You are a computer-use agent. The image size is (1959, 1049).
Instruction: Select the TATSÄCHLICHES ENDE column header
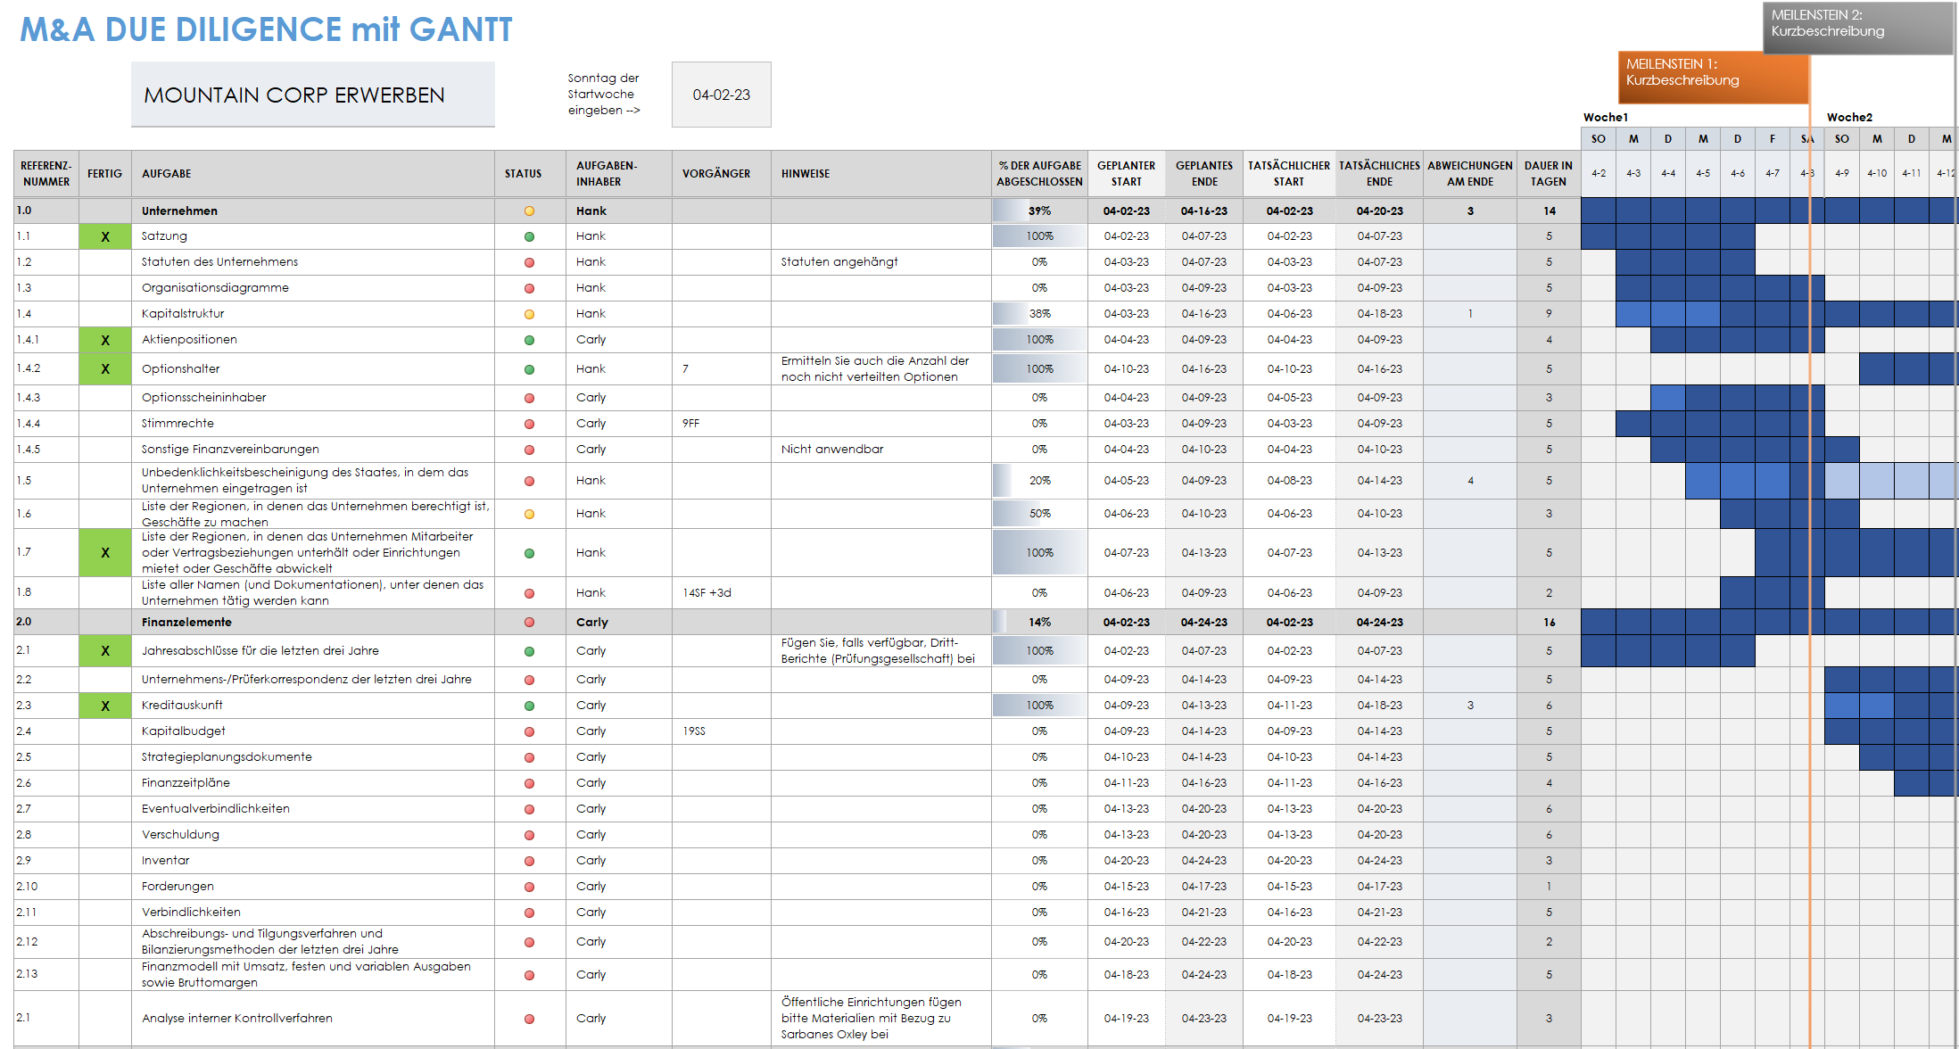pyautogui.click(x=1379, y=174)
